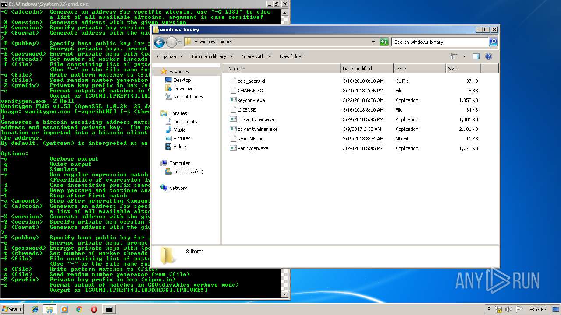Open the Documents library
The width and height of the screenshot is (561, 315).
(185, 122)
